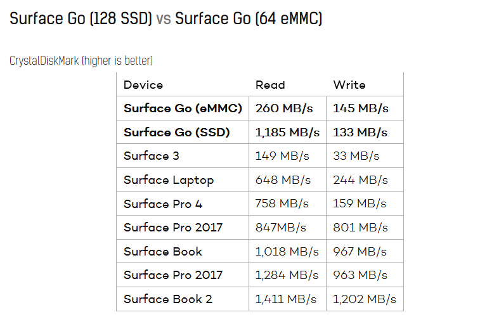Click the 1,284 MB/s read value

287,275
